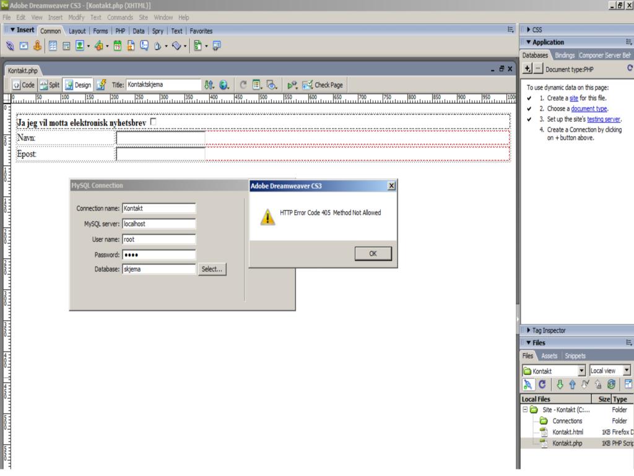The image size is (634, 476).
Task: Open the Forms tab in Insert bar
Action: coord(100,31)
